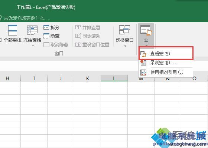208x148 pixels.
Task: Click the Macros (宏) icon
Action: point(146,30)
